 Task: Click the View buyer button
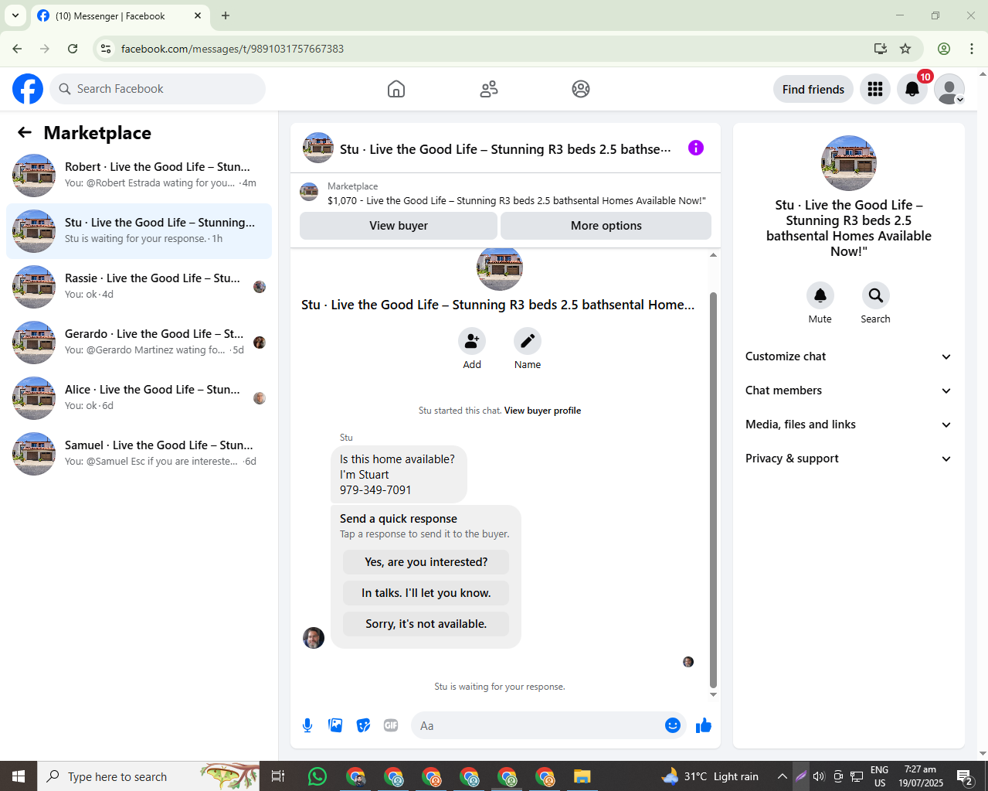399,226
